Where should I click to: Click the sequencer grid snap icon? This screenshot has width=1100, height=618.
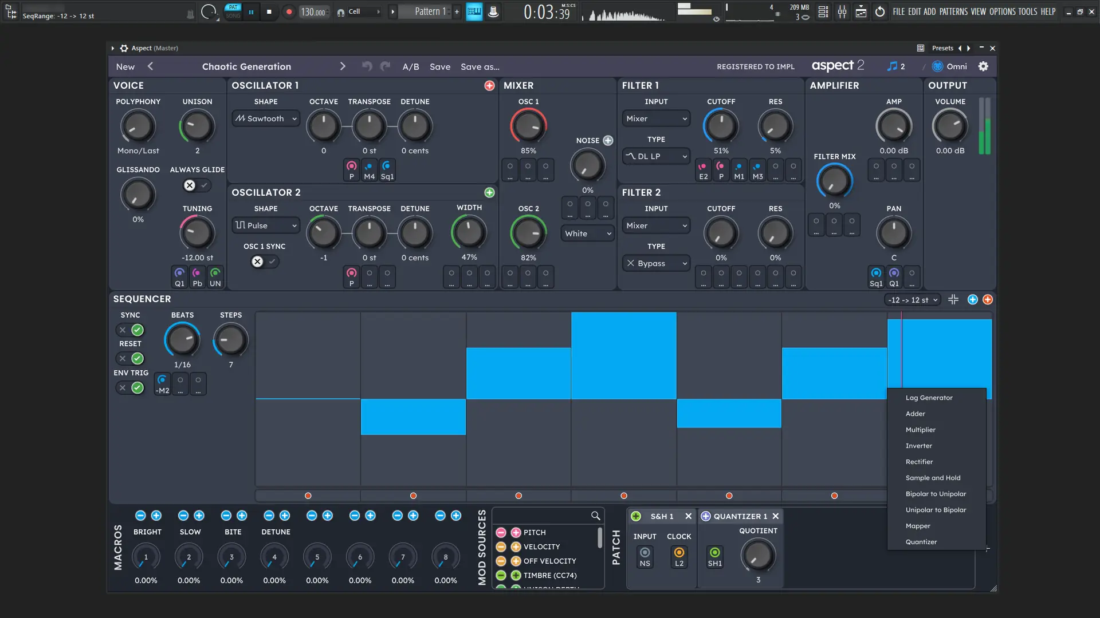click(x=953, y=299)
